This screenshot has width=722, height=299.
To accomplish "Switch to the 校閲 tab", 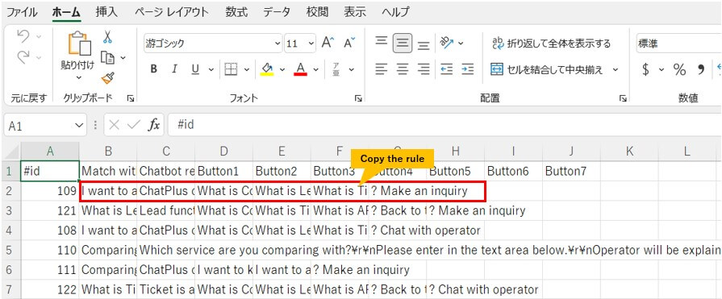I will coord(317,12).
